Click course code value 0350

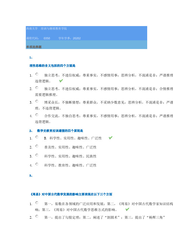pyautogui.click(x=47, y=38)
